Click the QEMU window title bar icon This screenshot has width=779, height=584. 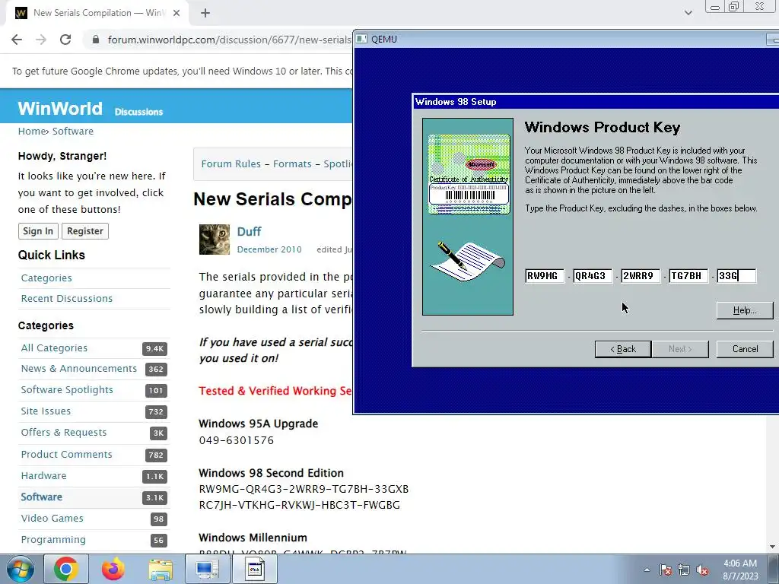[362, 39]
